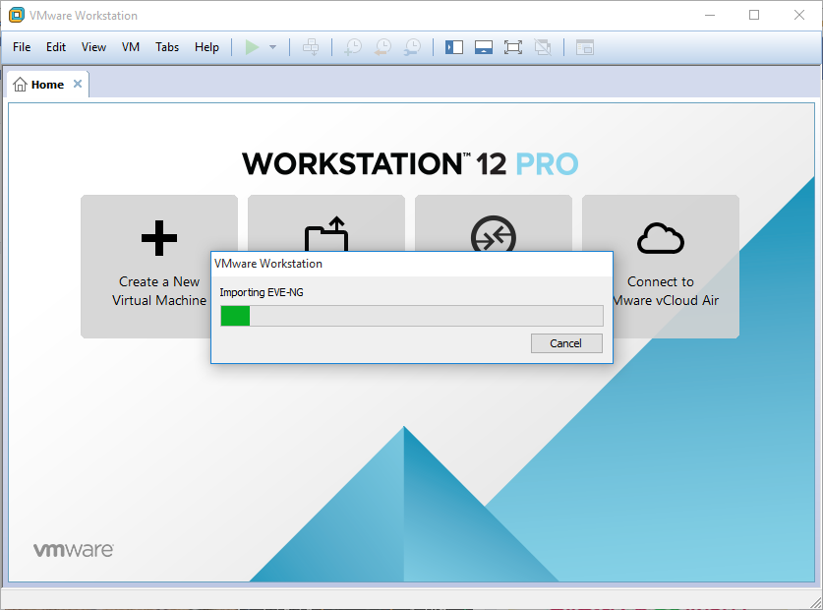This screenshot has height=610, width=823.
Task: Click the green power on play button
Action: click(x=252, y=47)
